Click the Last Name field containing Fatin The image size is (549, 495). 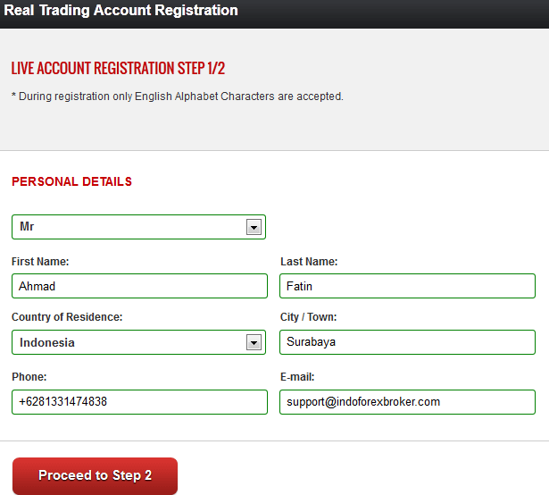(x=407, y=286)
